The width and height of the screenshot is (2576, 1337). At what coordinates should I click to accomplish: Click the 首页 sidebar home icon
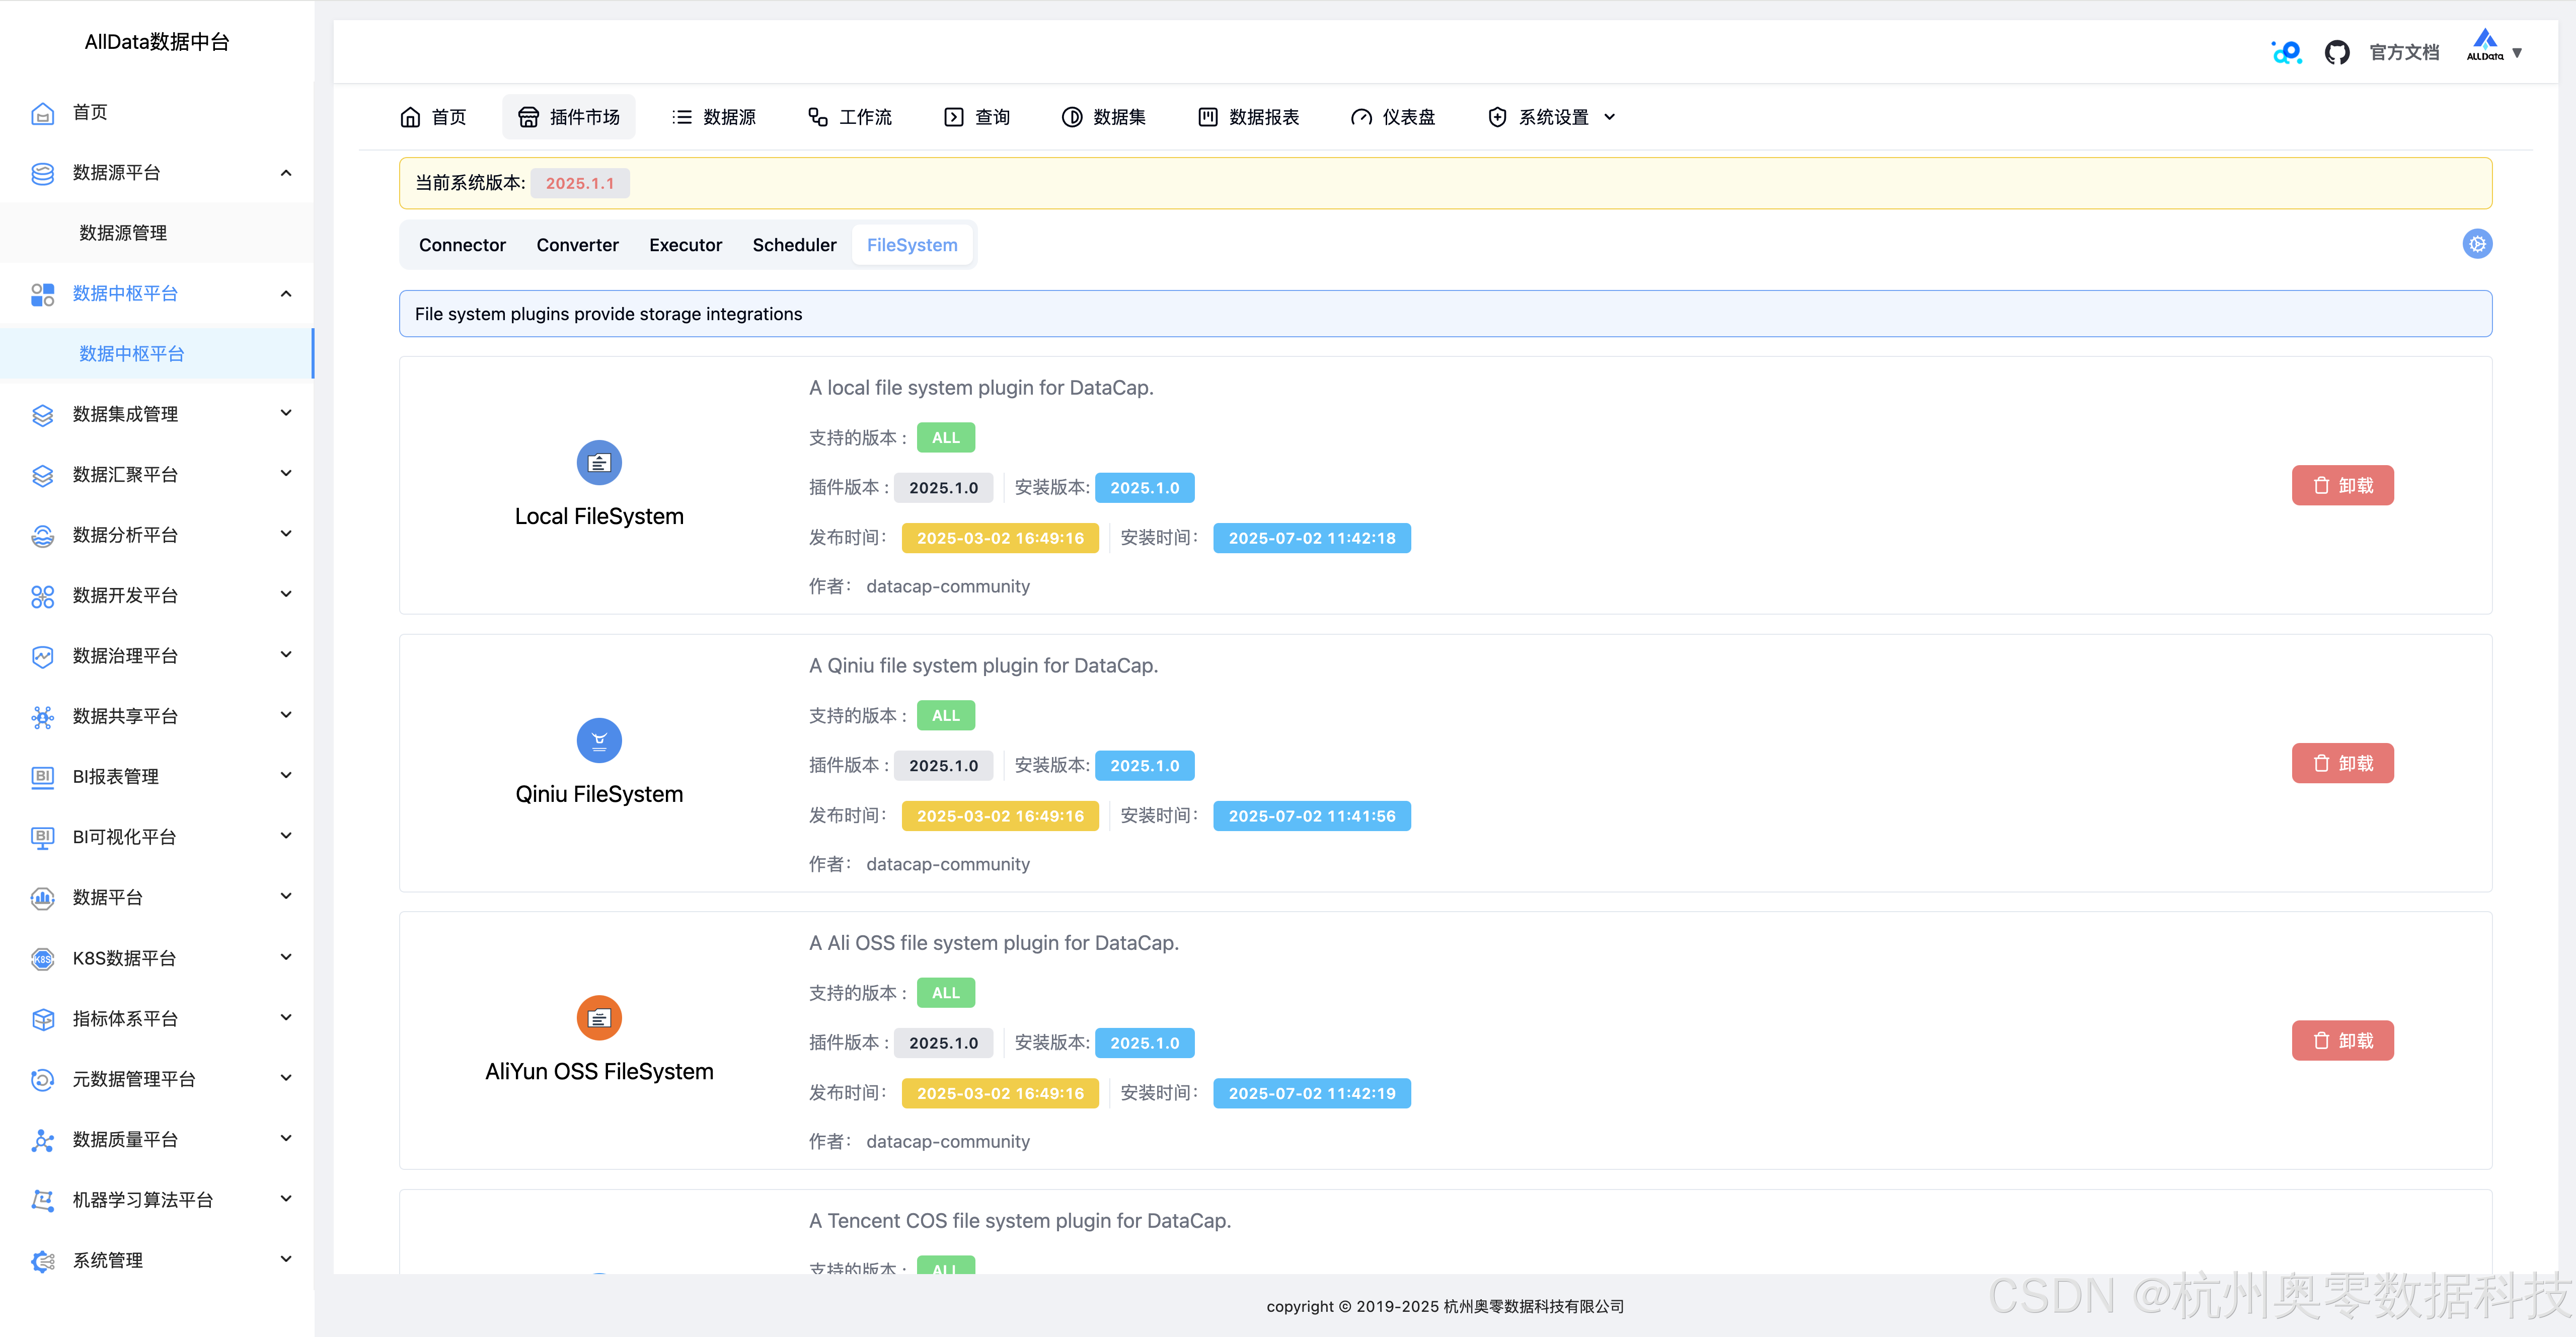point(42,113)
